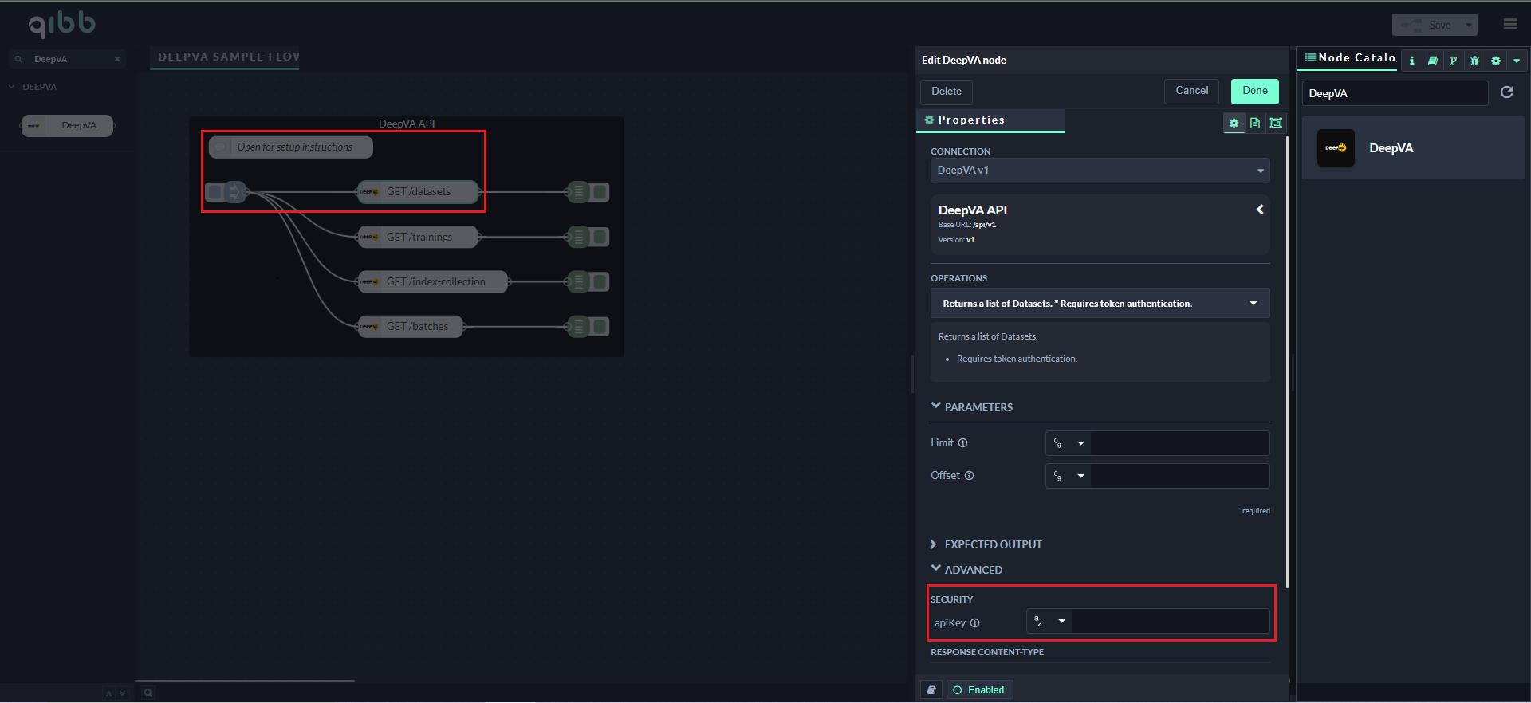This screenshot has height=703, width=1531.
Task: Expand the Expected Output section
Action: [x=993, y=544]
